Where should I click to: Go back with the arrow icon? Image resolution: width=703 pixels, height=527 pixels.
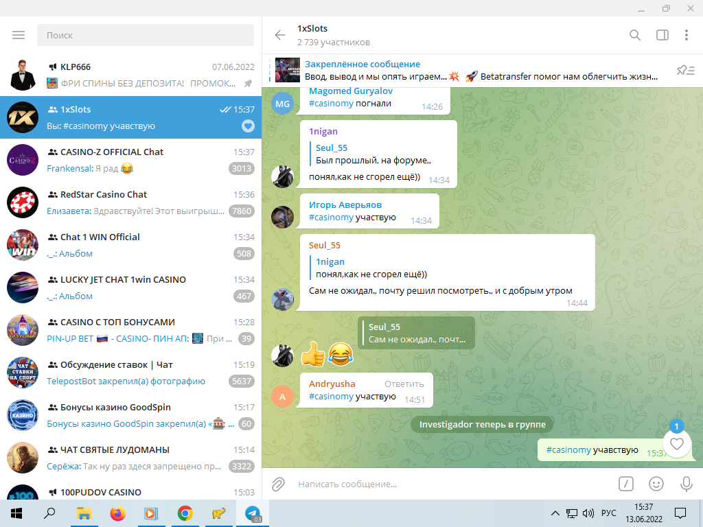point(280,35)
